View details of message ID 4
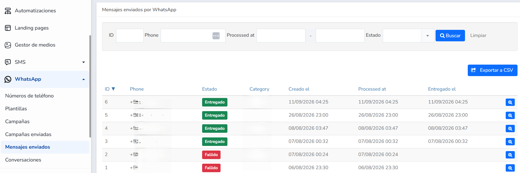The image size is (520, 173). 510,128
